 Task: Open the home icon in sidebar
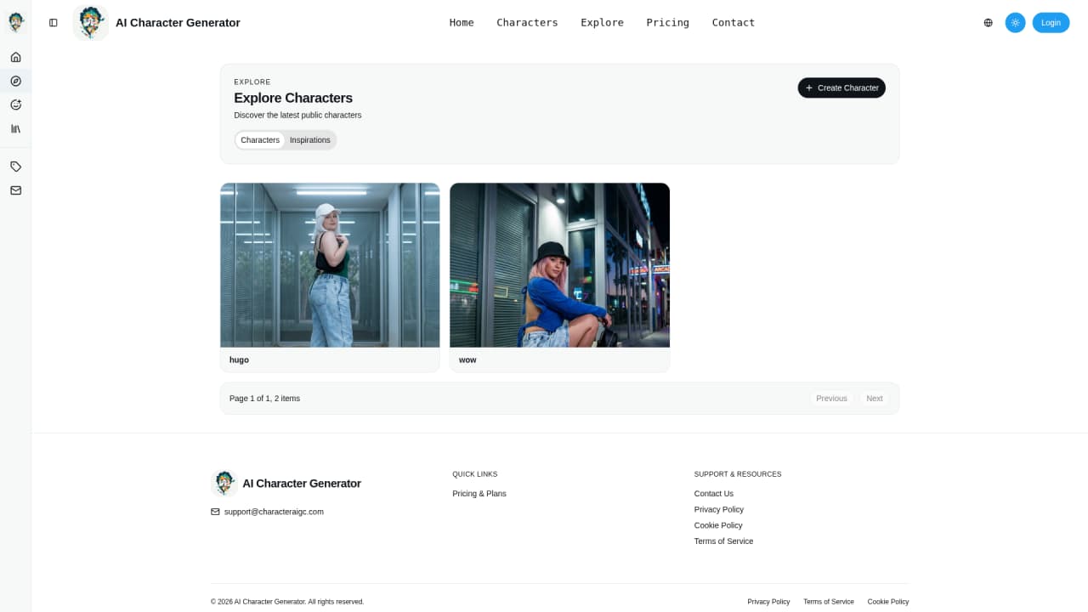click(x=15, y=57)
